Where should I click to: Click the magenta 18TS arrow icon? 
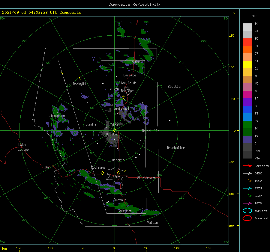[247, 203]
